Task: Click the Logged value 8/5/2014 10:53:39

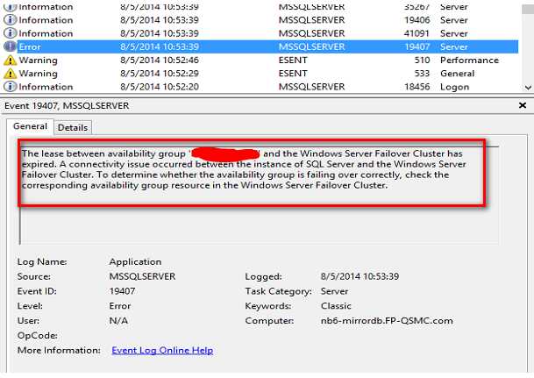Action: 360,276
